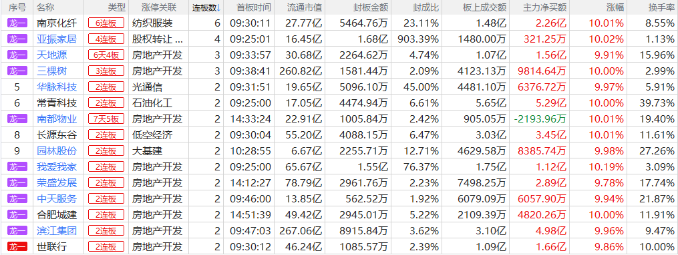Open the 亚振家居 stock link

(57, 39)
